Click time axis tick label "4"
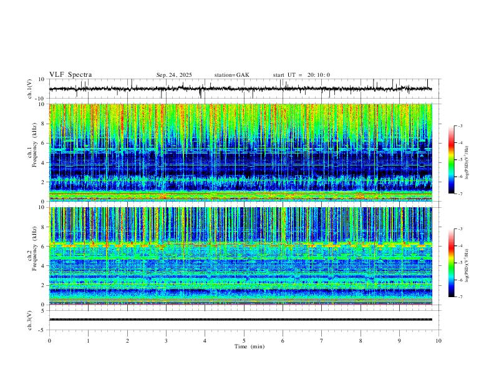This screenshot has height=382, width=494. [x=205, y=341]
